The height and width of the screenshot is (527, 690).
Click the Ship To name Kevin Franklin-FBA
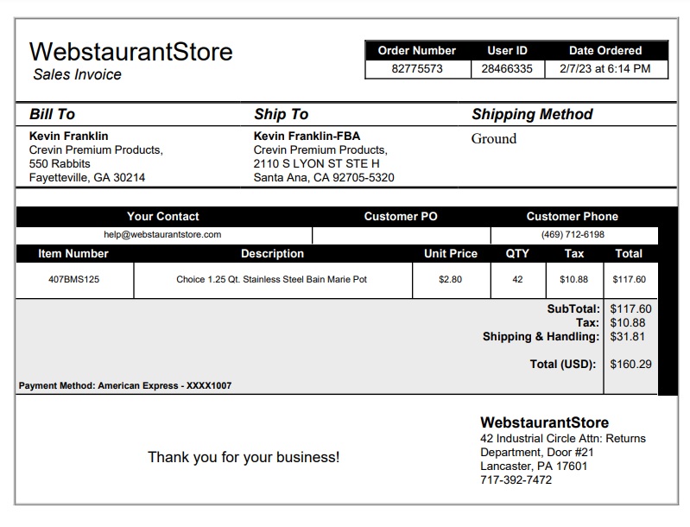pyautogui.click(x=307, y=136)
